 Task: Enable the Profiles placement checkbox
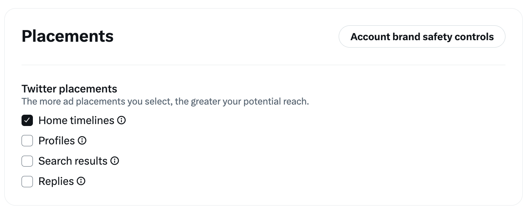point(27,140)
